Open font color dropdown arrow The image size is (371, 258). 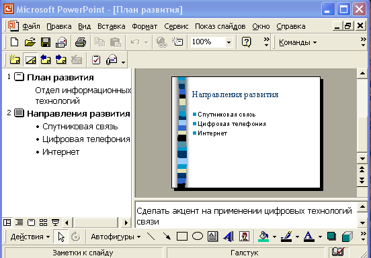[320, 237]
